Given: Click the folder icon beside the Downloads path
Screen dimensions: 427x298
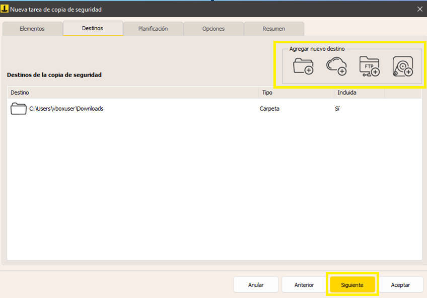Looking at the screenshot, I should pos(19,108).
